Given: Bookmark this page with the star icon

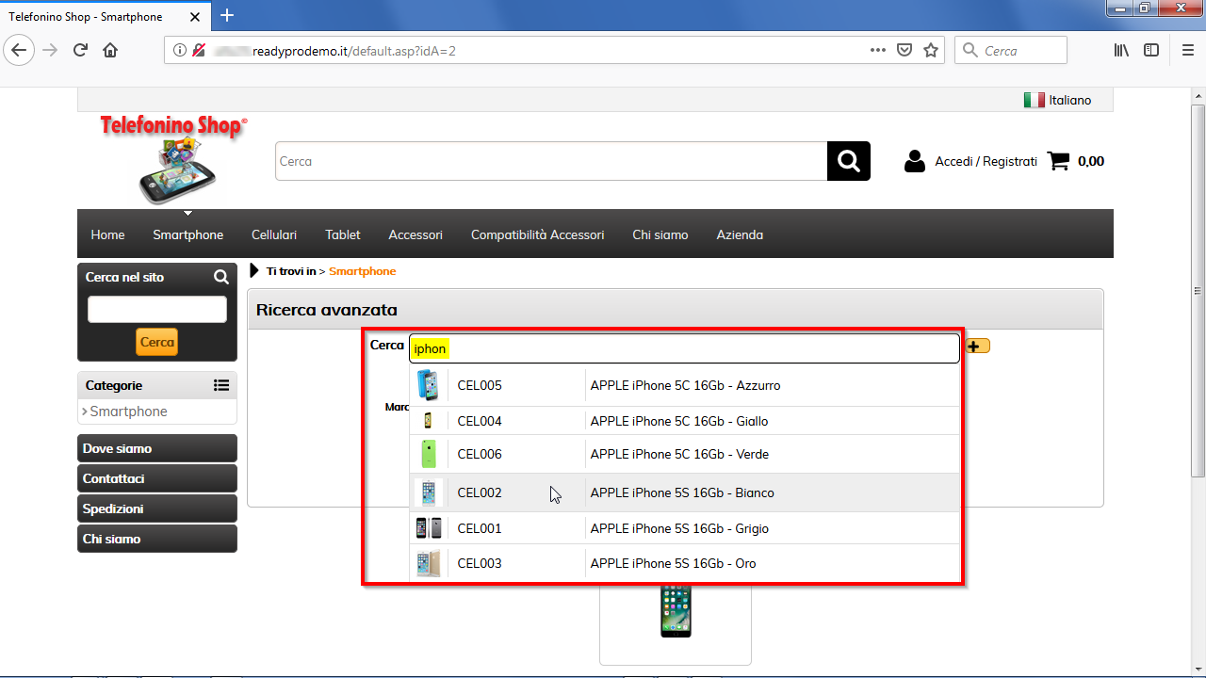Looking at the screenshot, I should (x=931, y=51).
